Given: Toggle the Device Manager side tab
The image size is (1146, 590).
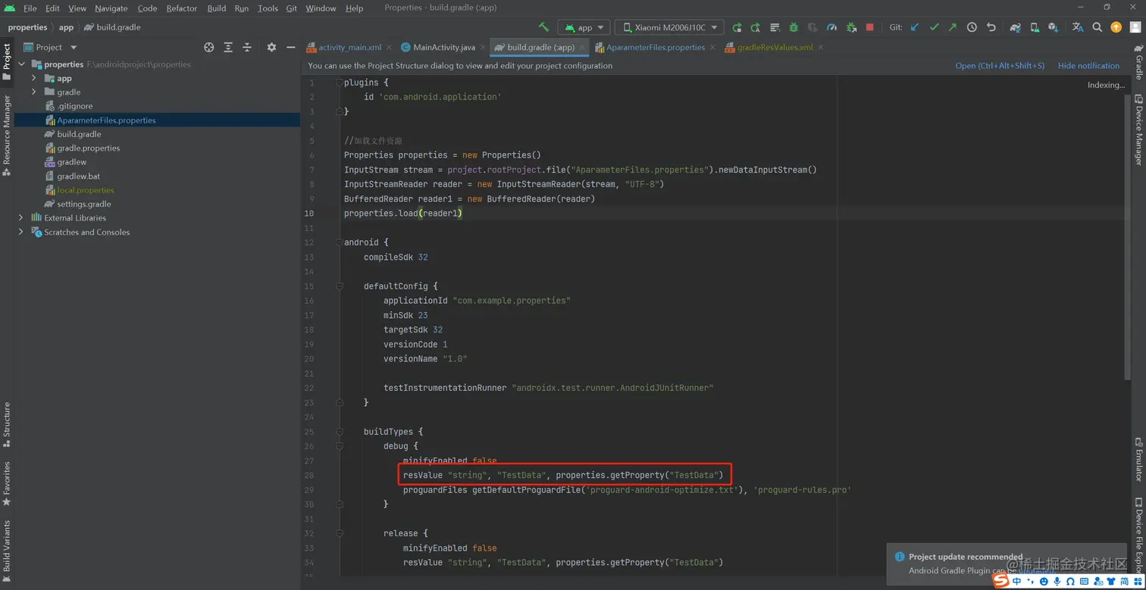Looking at the screenshot, I should pos(1138,130).
